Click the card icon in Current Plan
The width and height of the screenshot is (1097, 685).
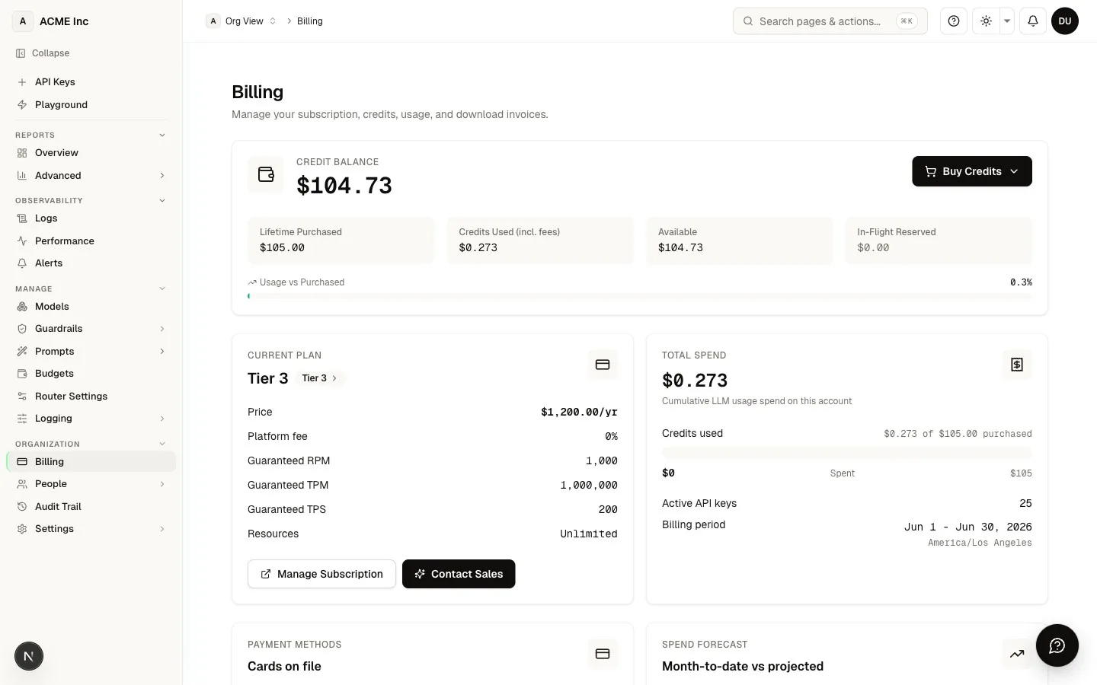pyautogui.click(x=603, y=365)
